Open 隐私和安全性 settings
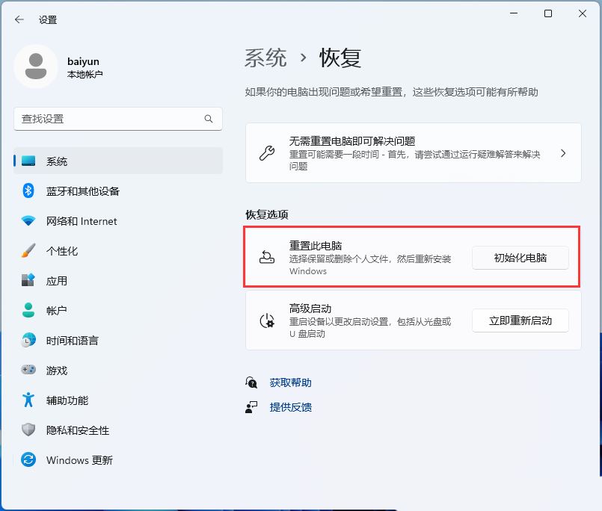 (x=118, y=430)
